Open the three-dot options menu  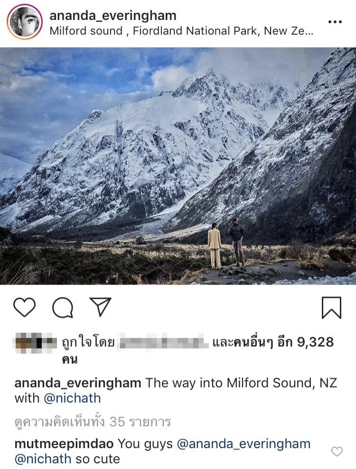(x=335, y=22)
